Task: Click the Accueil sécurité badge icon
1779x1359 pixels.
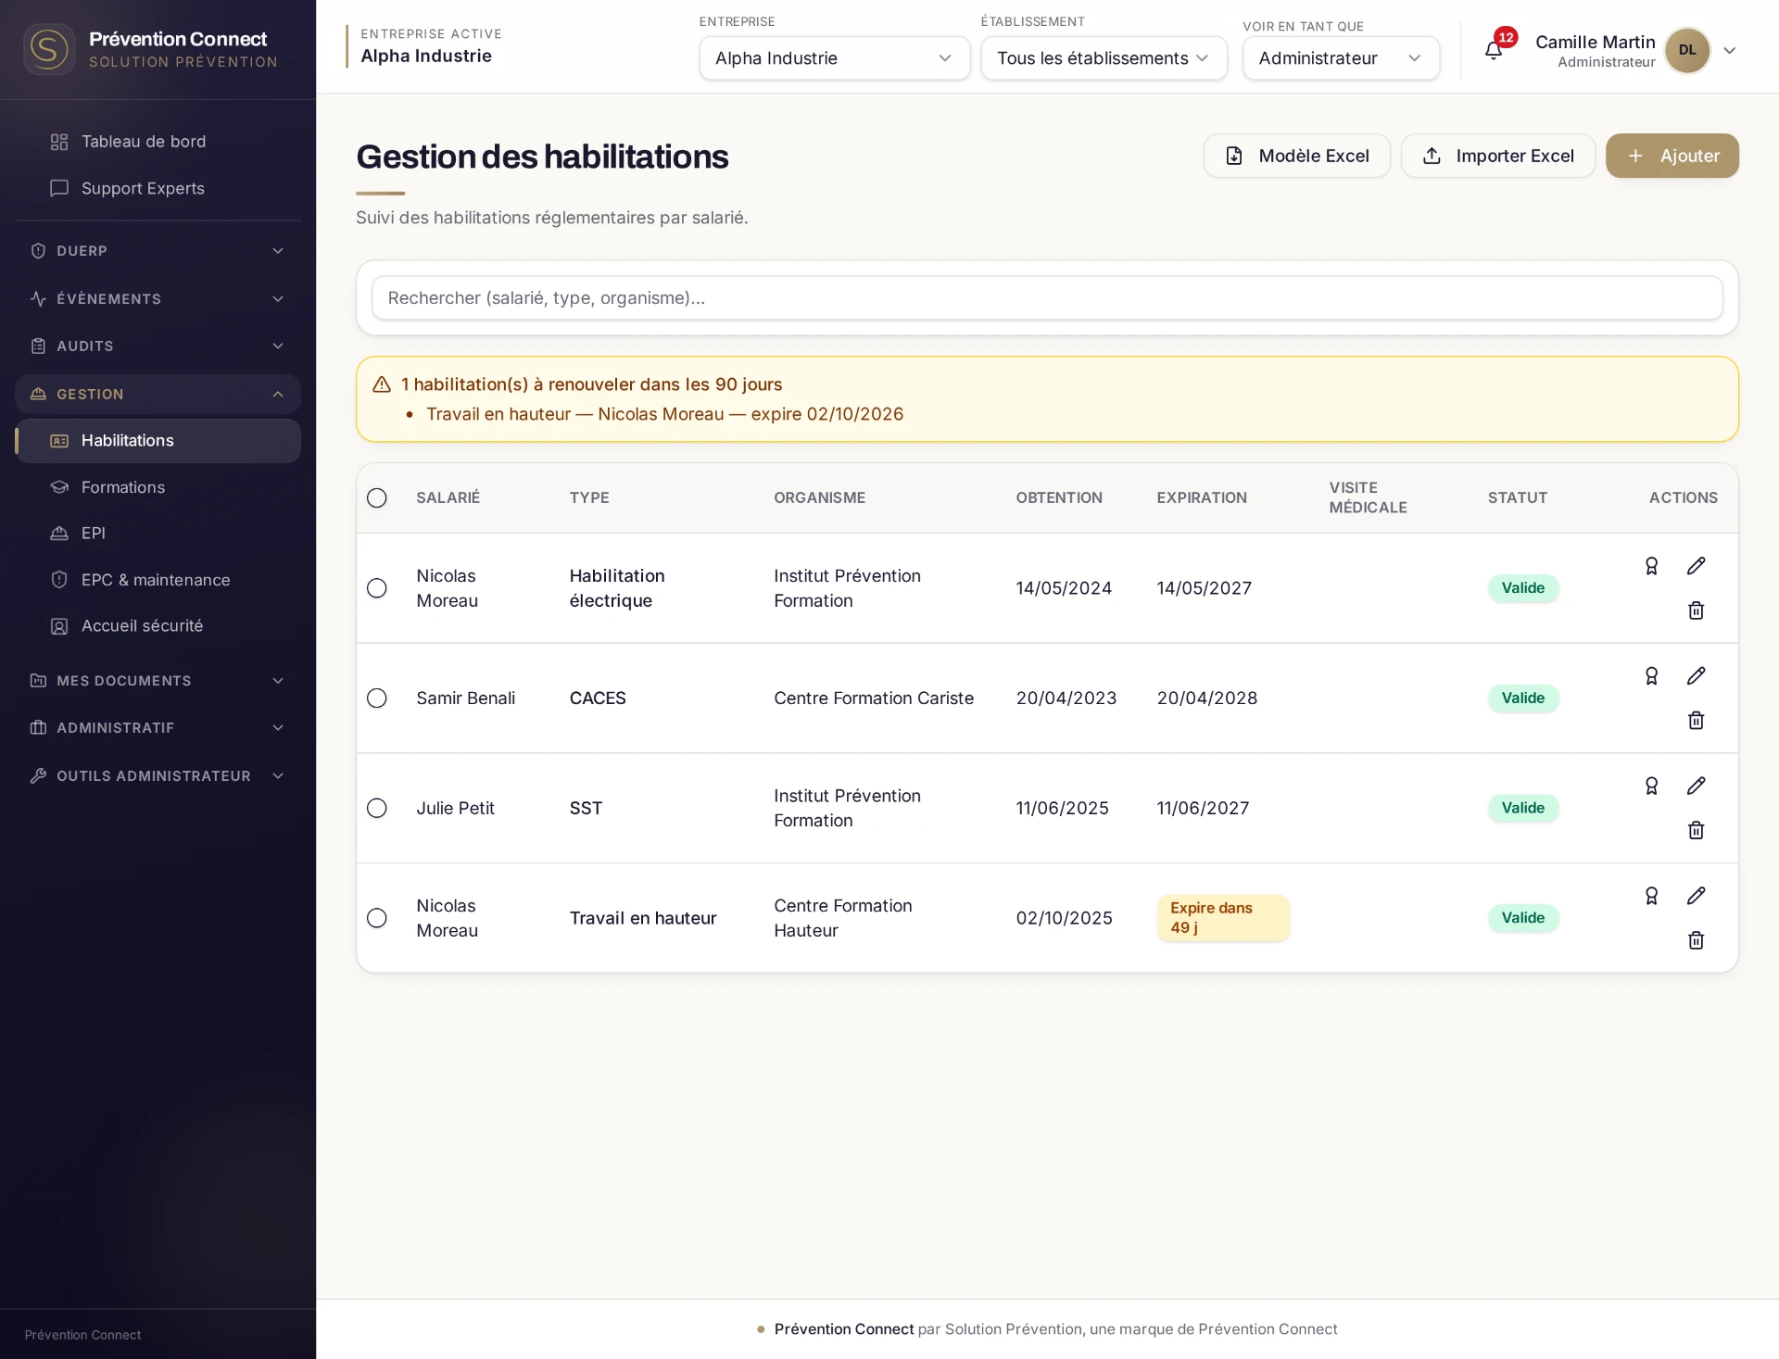Action: pyautogui.click(x=59, y=626)
